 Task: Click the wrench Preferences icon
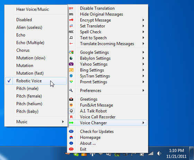point(71,91)
